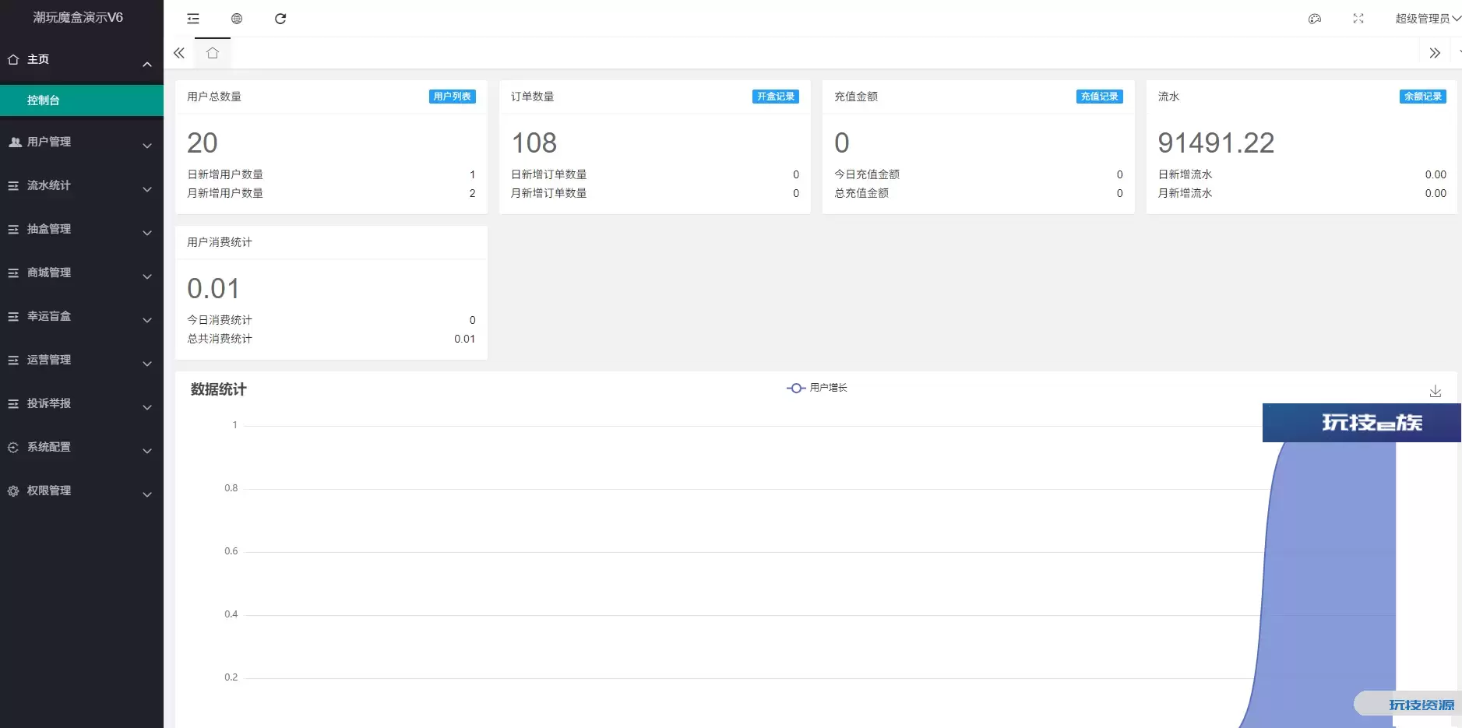Click the 总共消费统计 label
Screen dimensions: 1462x728
tap(220, 339)
